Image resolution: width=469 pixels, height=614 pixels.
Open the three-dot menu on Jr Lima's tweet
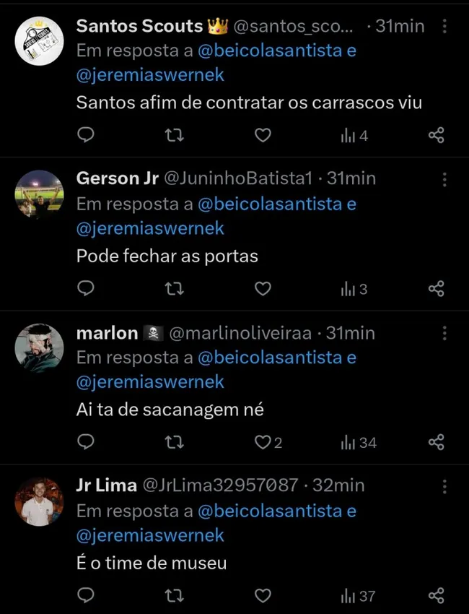point(445,484)
